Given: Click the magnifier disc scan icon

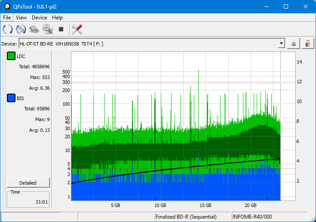Looking at the screenshot, I should point(48,29).
